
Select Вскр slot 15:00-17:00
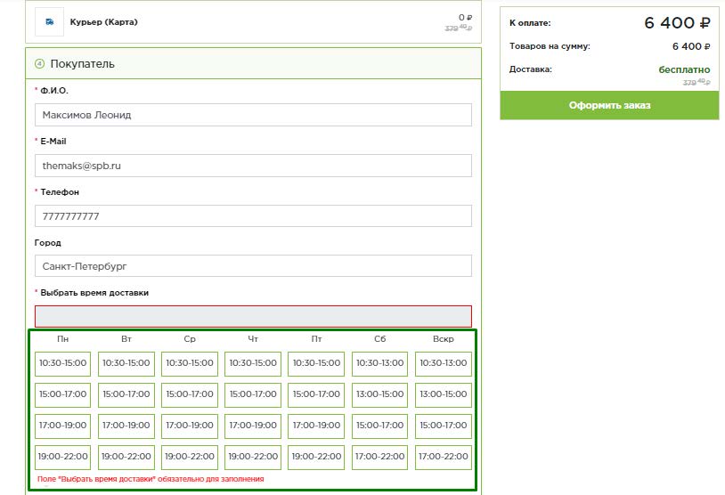click(444, 426)
